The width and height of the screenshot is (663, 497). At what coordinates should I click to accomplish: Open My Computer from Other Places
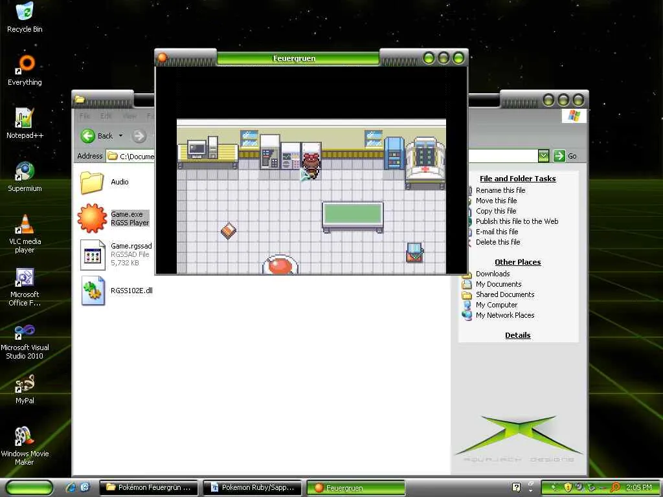[x=497, y=305]
